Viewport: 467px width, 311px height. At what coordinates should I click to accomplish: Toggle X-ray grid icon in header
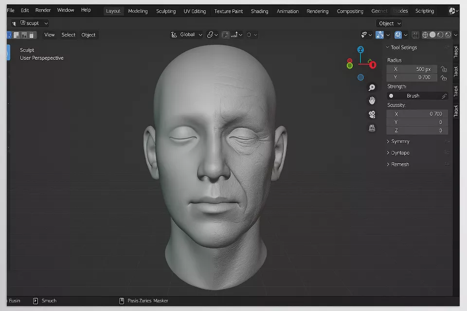coord(415,35)
